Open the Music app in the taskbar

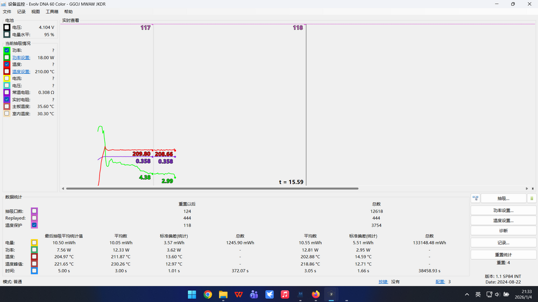[285, 294]
